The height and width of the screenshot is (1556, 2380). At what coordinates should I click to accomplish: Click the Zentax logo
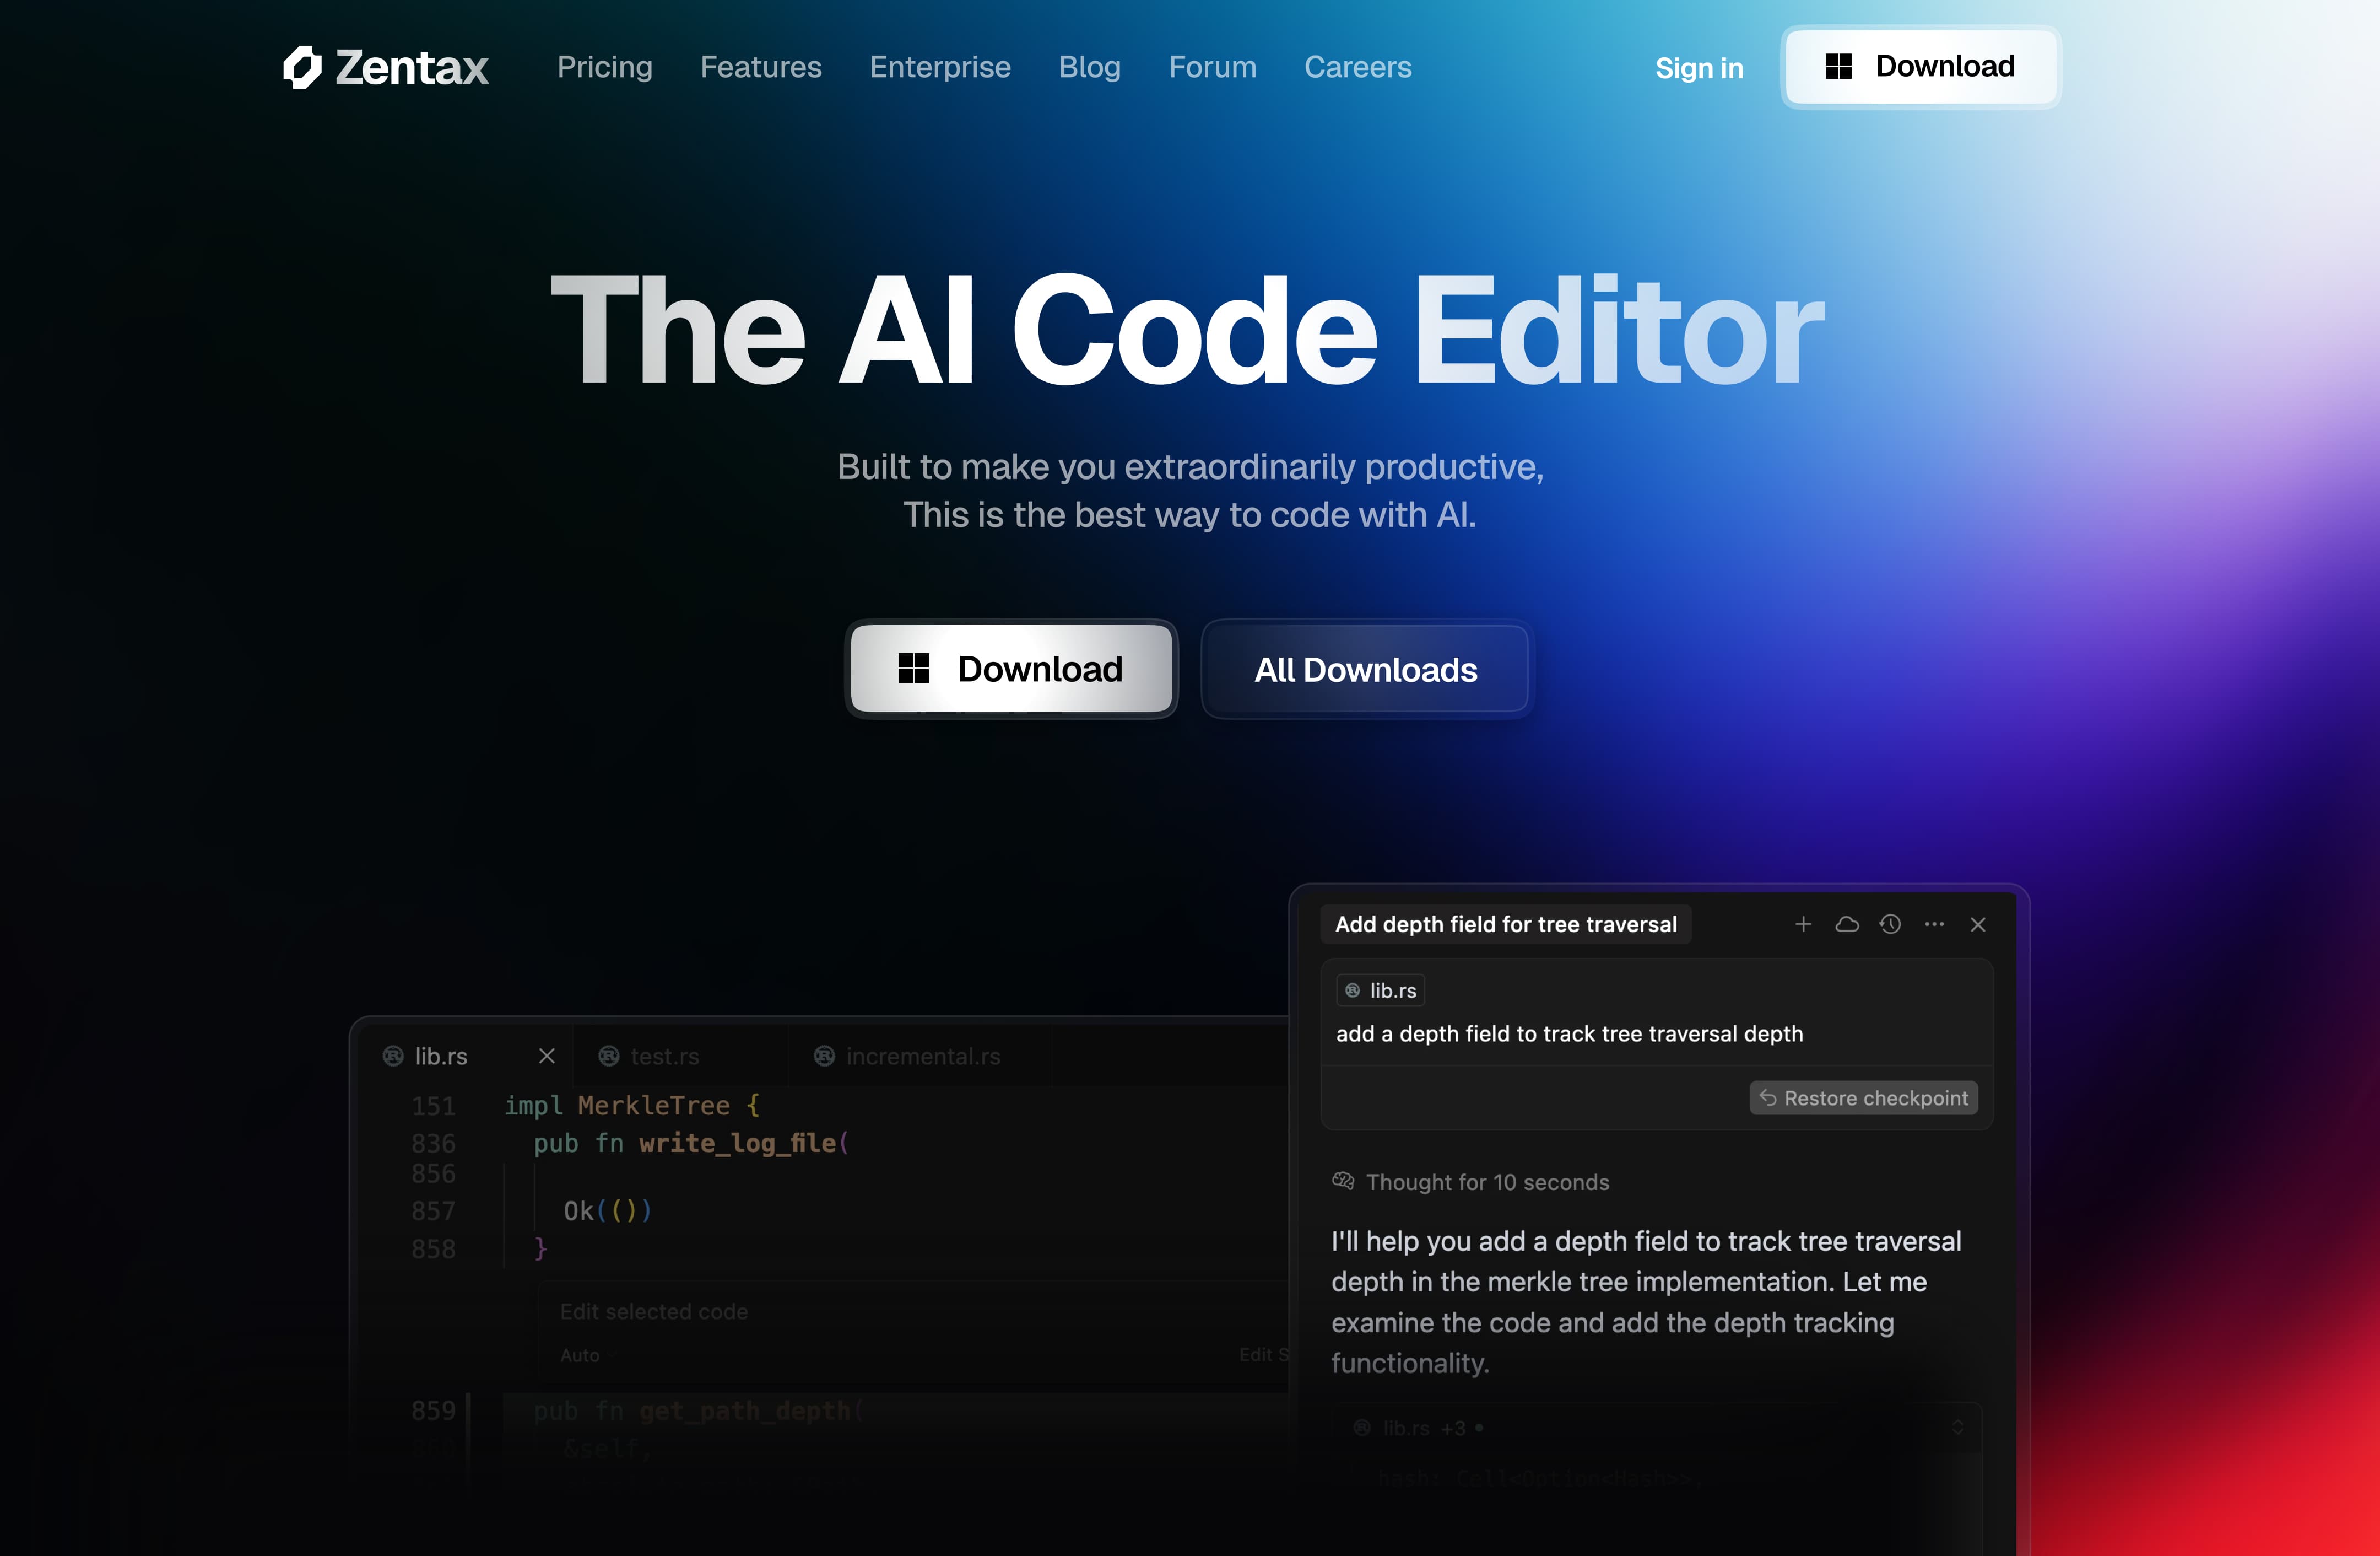[x=386, y=67]
